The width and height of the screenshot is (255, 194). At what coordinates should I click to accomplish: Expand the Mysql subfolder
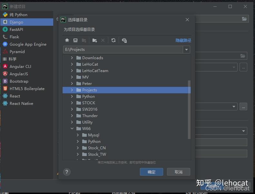click(x=78, y=135)
